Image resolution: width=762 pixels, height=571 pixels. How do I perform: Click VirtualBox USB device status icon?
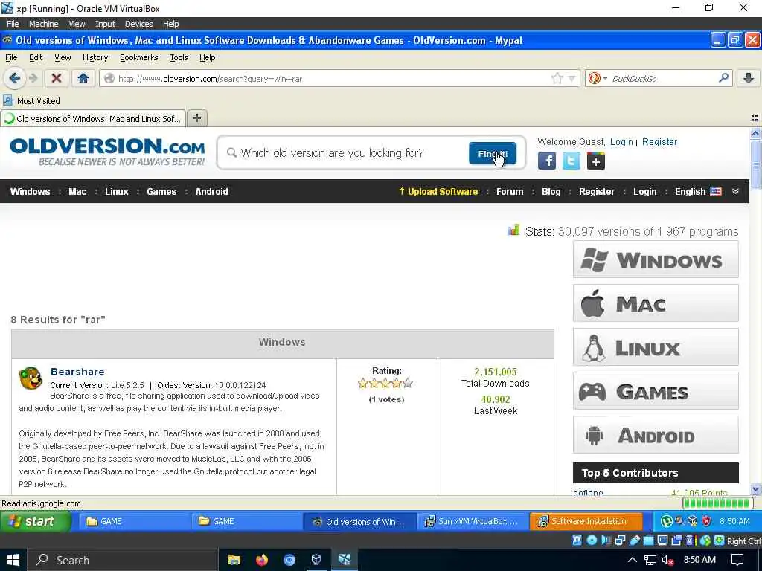click(635, 541)
